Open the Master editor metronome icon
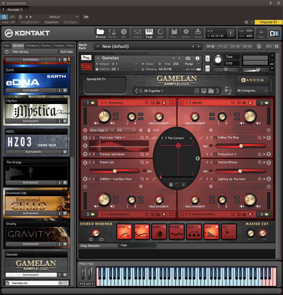283x295 pixels. coord(112,33)
